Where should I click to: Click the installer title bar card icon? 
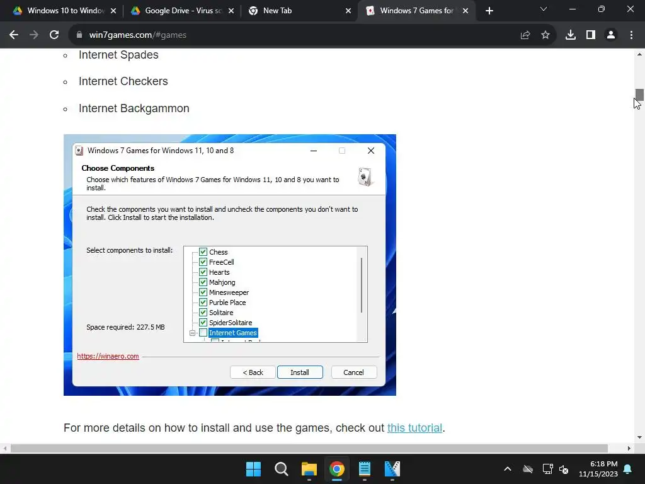pos(79,151)
